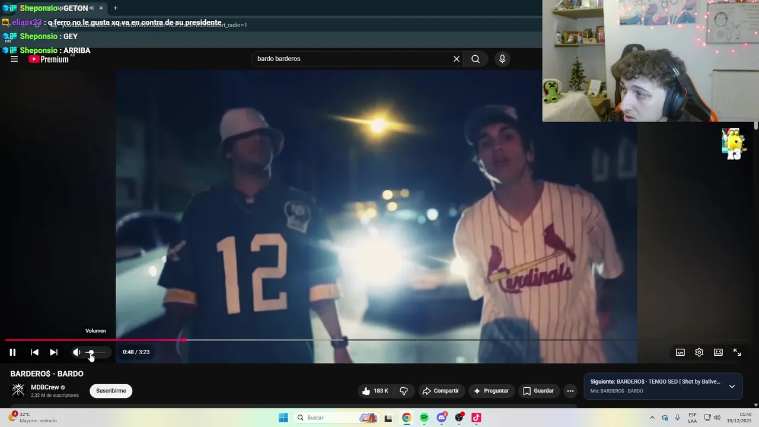The image size is (759, 427).
Task: Click the taskbar Buscar search field
Action: 337,418
